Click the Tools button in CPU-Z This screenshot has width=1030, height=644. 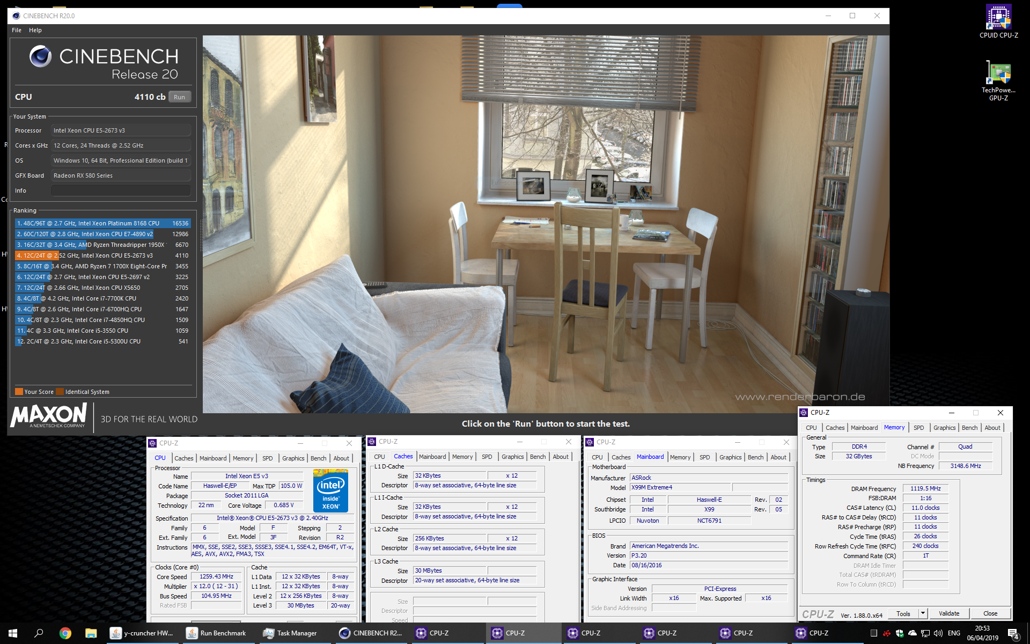click(x=903, y=613)
